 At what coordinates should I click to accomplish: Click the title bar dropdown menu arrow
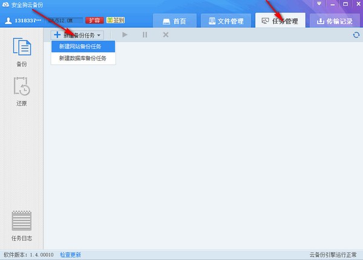(319, 4)
